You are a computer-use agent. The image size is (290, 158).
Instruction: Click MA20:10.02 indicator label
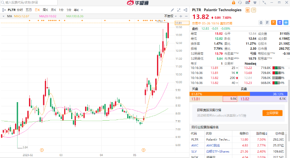click(48, 16)
